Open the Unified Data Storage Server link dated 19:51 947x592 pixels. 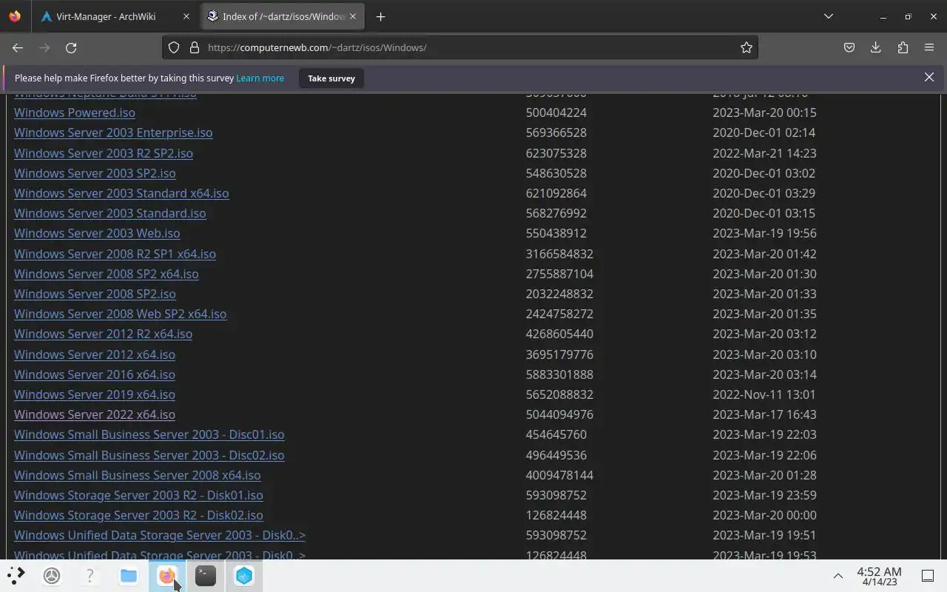click(160, 535)
